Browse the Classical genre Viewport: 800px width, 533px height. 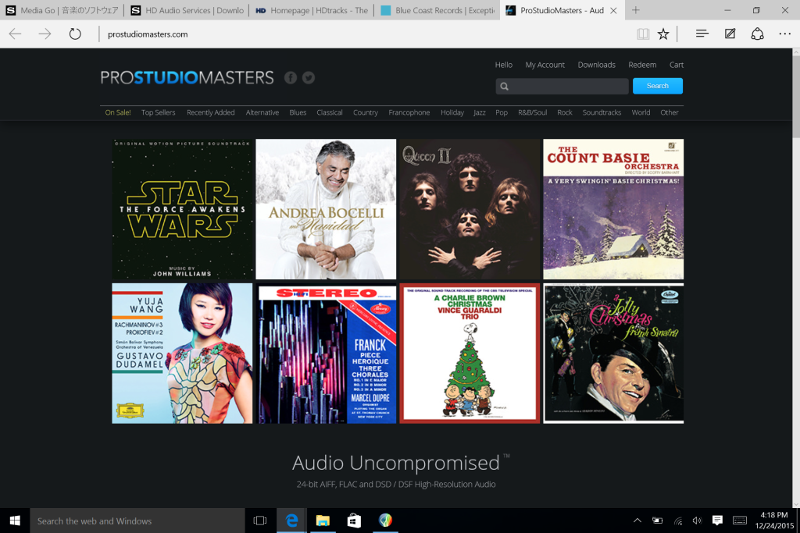(x=330, y=112)
